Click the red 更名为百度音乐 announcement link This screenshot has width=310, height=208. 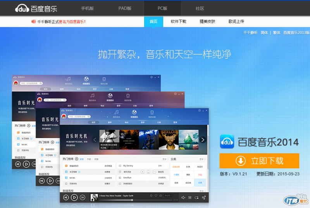72,22
